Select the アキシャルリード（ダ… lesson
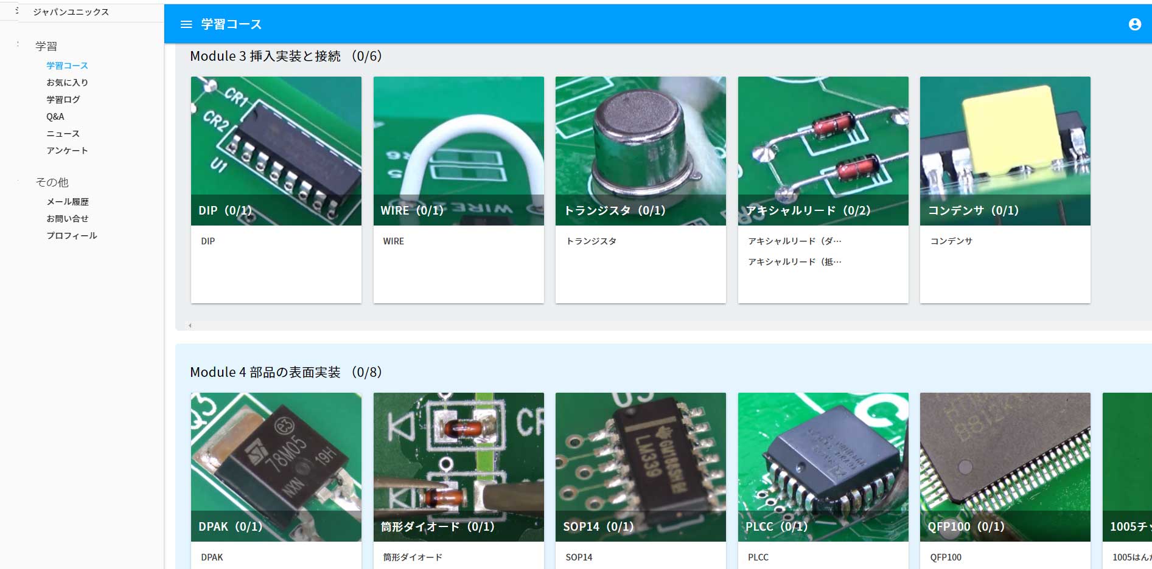Screen dimensions: 1152x569 795,241
